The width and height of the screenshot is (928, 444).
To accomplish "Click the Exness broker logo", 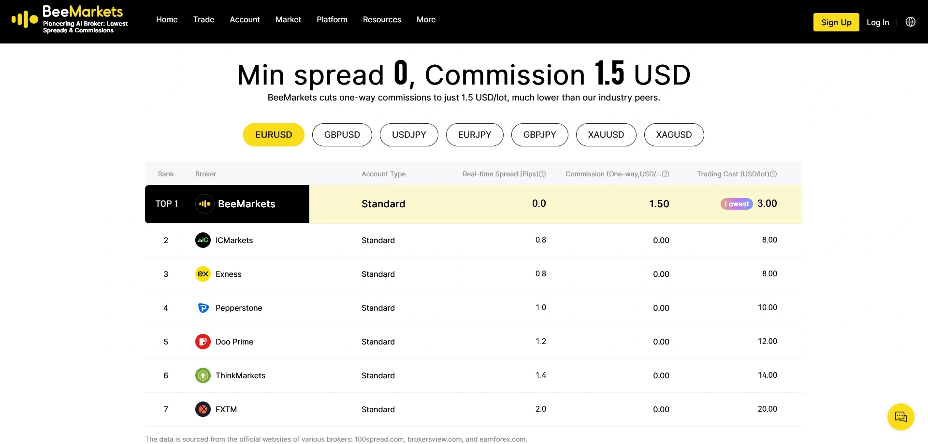I will 203,274.
